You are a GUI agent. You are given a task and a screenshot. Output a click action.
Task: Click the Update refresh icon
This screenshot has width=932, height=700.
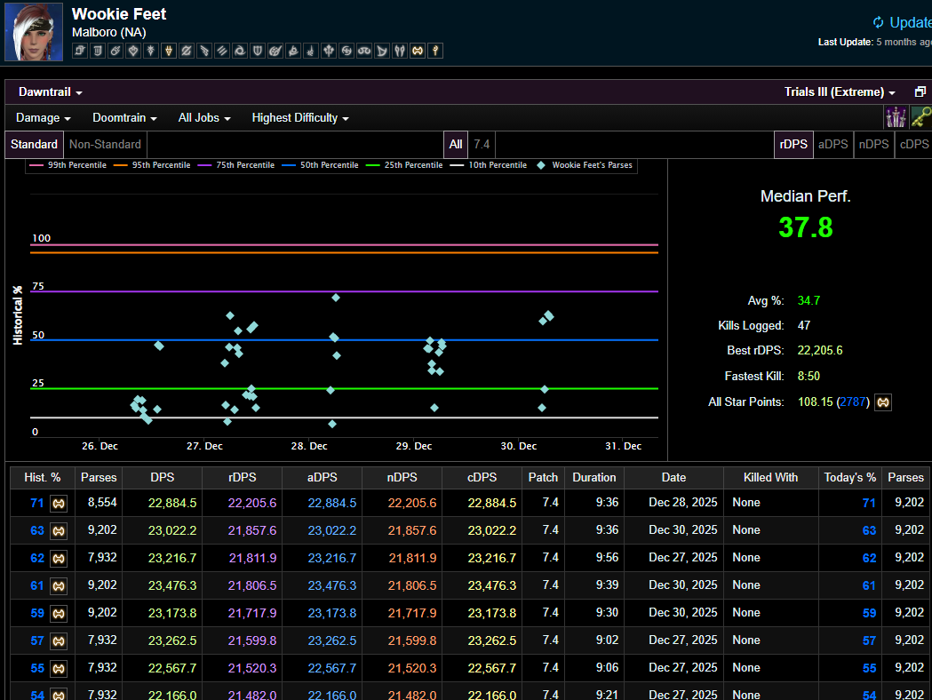pos(879,23)
